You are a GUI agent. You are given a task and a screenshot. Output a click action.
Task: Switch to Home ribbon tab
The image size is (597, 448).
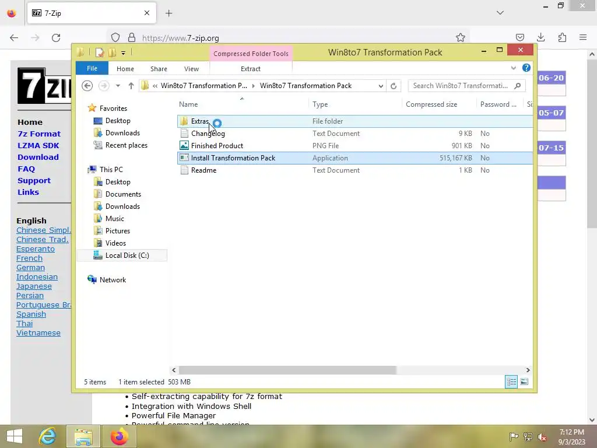click(125, 69)
